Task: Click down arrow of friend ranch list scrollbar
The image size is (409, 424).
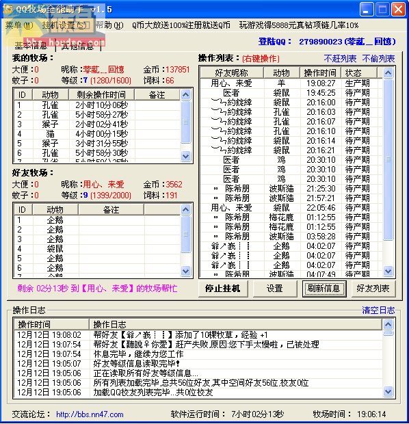Action: pyautogui.click(x=186, y=271)
